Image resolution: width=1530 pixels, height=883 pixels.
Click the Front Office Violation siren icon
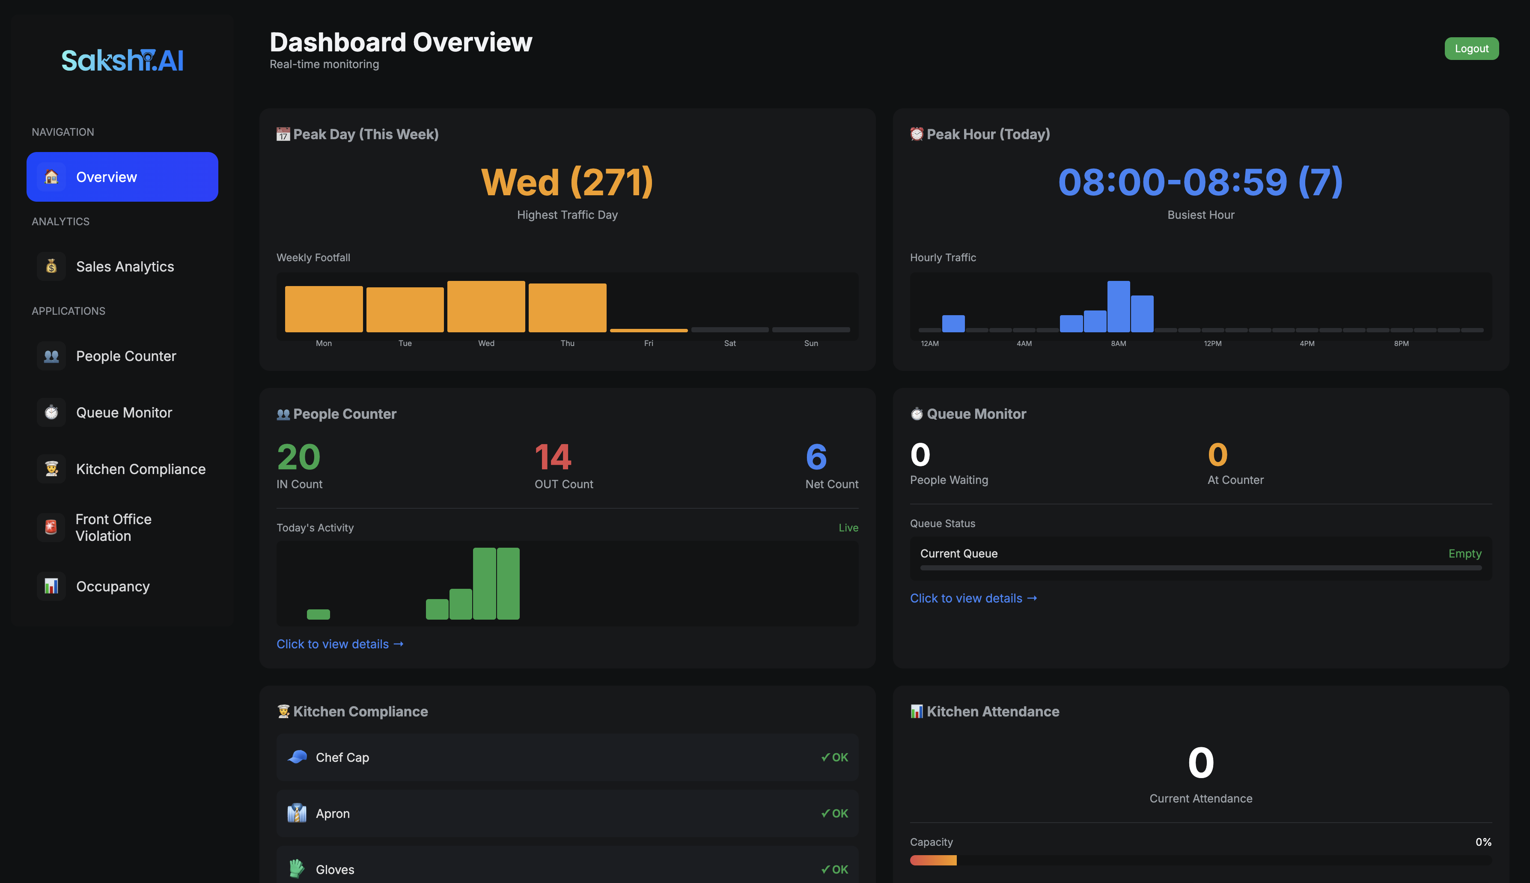coord(51,527)
